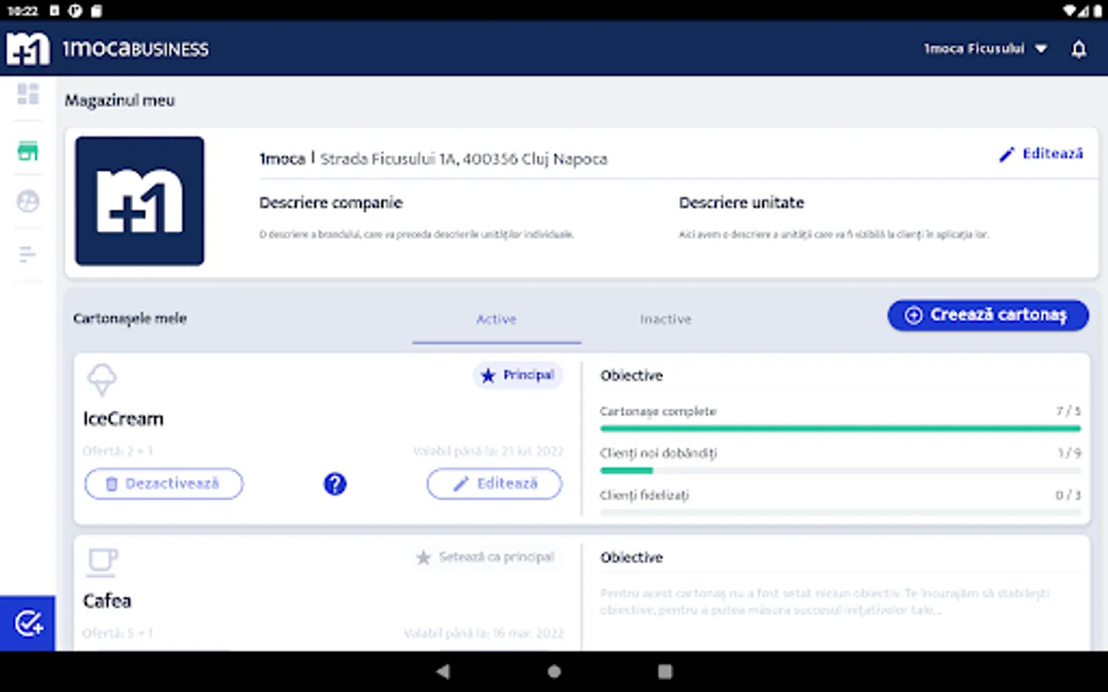Click the Descriere unitate heading

[742, 203]
